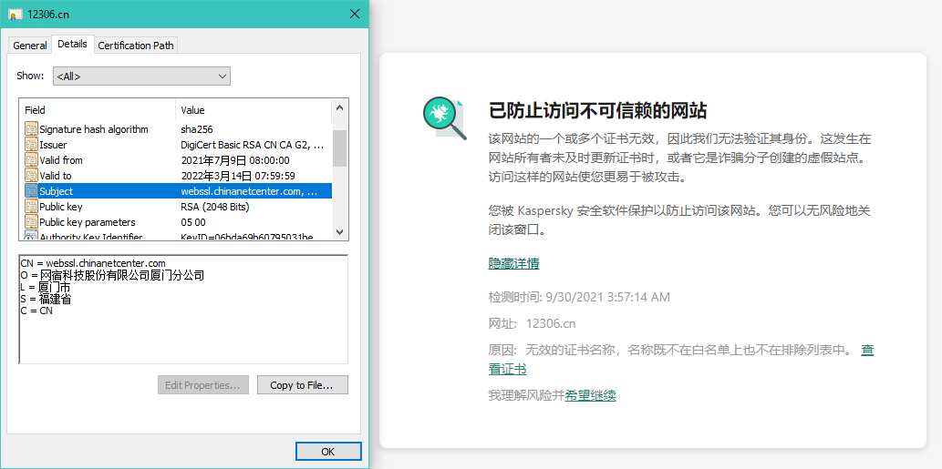Click the 检测时间 9/30/2021 3:57:14 AM text
This screenshot has height=469, width=942.
(579, 297)
